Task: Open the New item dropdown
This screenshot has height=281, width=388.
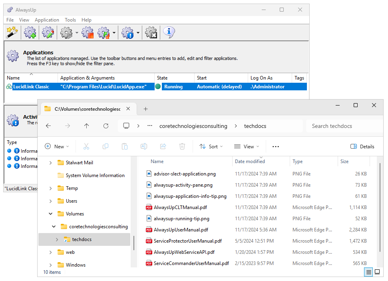Action: coord(57,147)
